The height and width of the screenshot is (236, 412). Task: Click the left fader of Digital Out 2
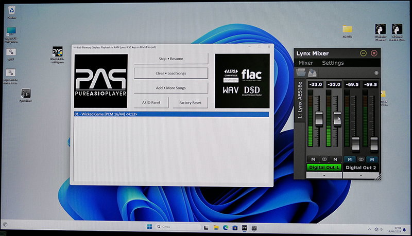pos(355,143)
